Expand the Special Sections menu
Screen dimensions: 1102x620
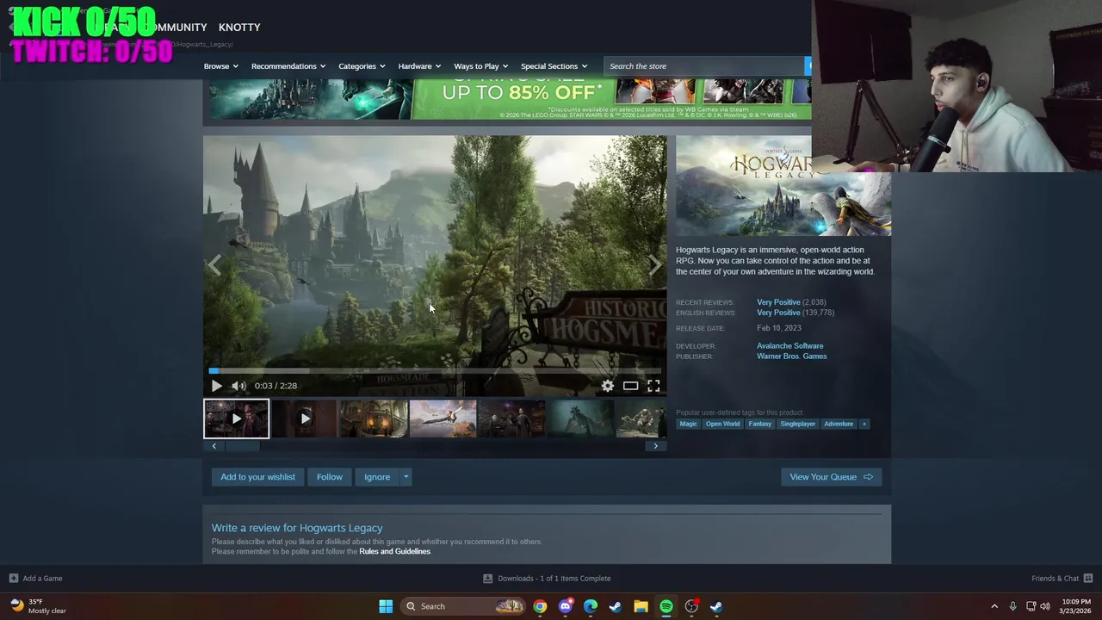pos(554,66)
